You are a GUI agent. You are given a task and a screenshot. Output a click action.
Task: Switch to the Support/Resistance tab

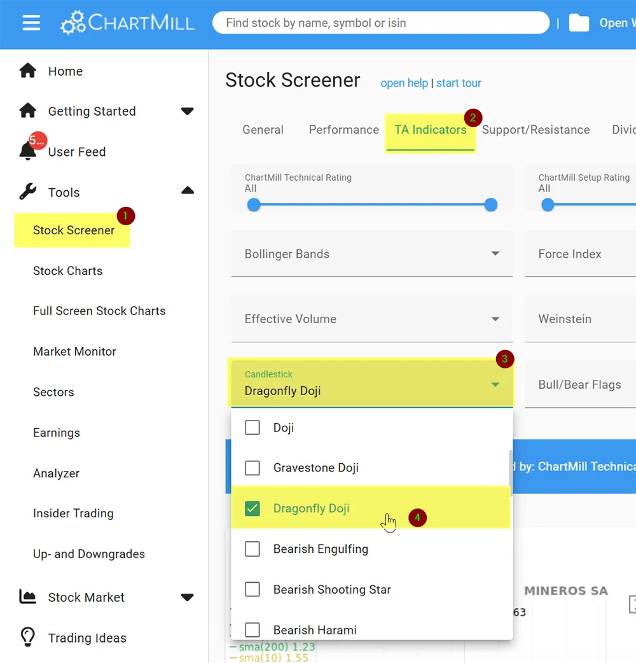(536, 129)
